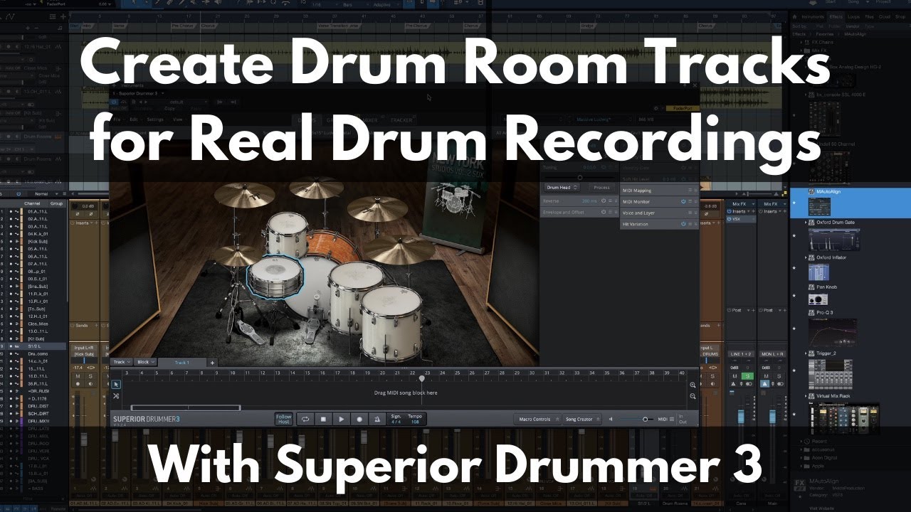Open the Instruments tab in the browser
911x512 pixels.
coord(813,16)
